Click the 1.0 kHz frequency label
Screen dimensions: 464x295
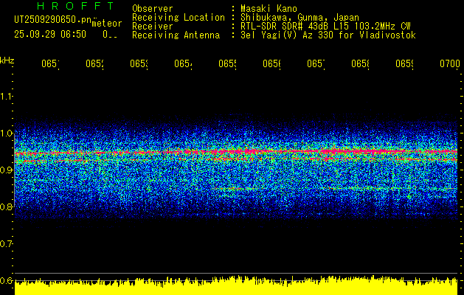(7, 133)
